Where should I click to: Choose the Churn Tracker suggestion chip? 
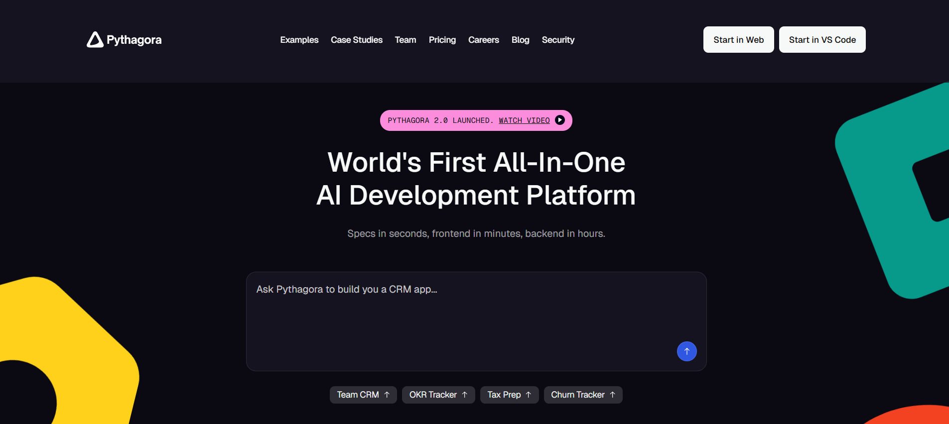[x=583, y=395]
